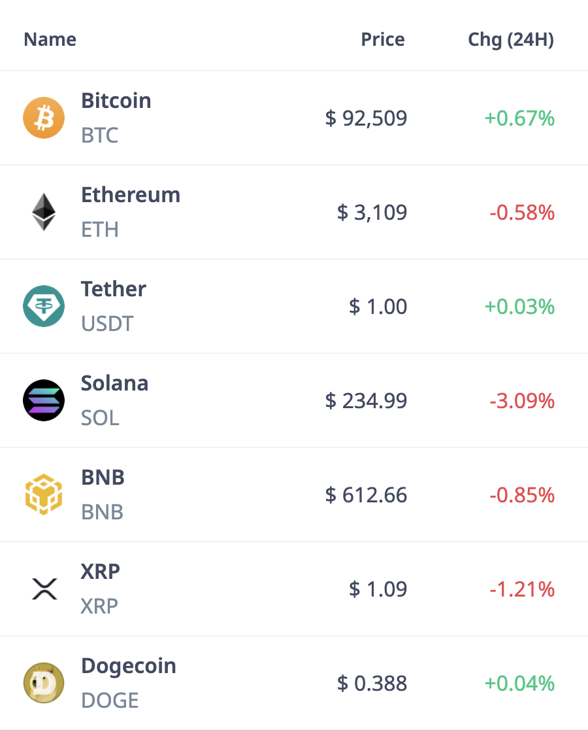Click the Solana striped logo icon
Image resolution: width=588 pixels, height=730 pixels.
coord(44,400)
